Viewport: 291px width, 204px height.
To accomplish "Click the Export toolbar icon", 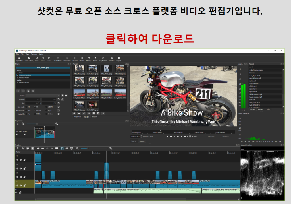I will point(118,58).
